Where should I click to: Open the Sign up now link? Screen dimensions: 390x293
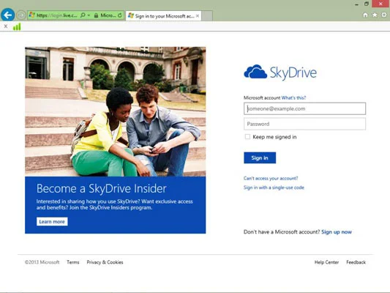337,232
